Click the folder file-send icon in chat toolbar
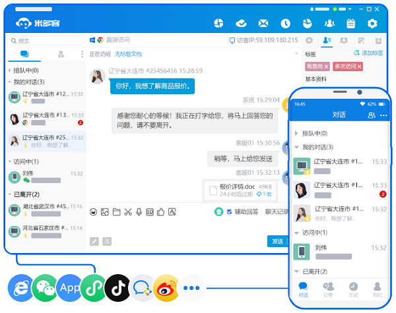Viewport: 396px width, 313px height. tap(116, 212)
